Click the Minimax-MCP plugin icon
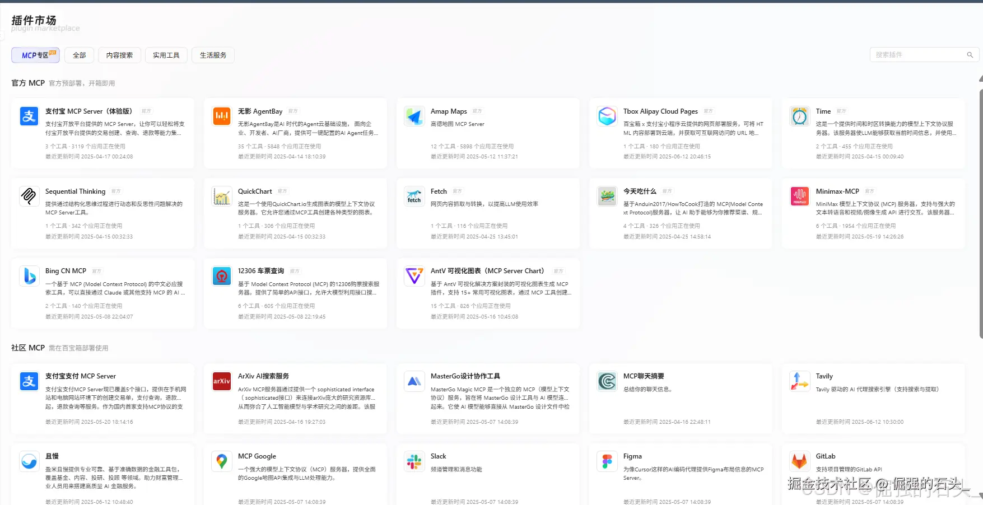The image size is (983, 505). coord(799,196)
